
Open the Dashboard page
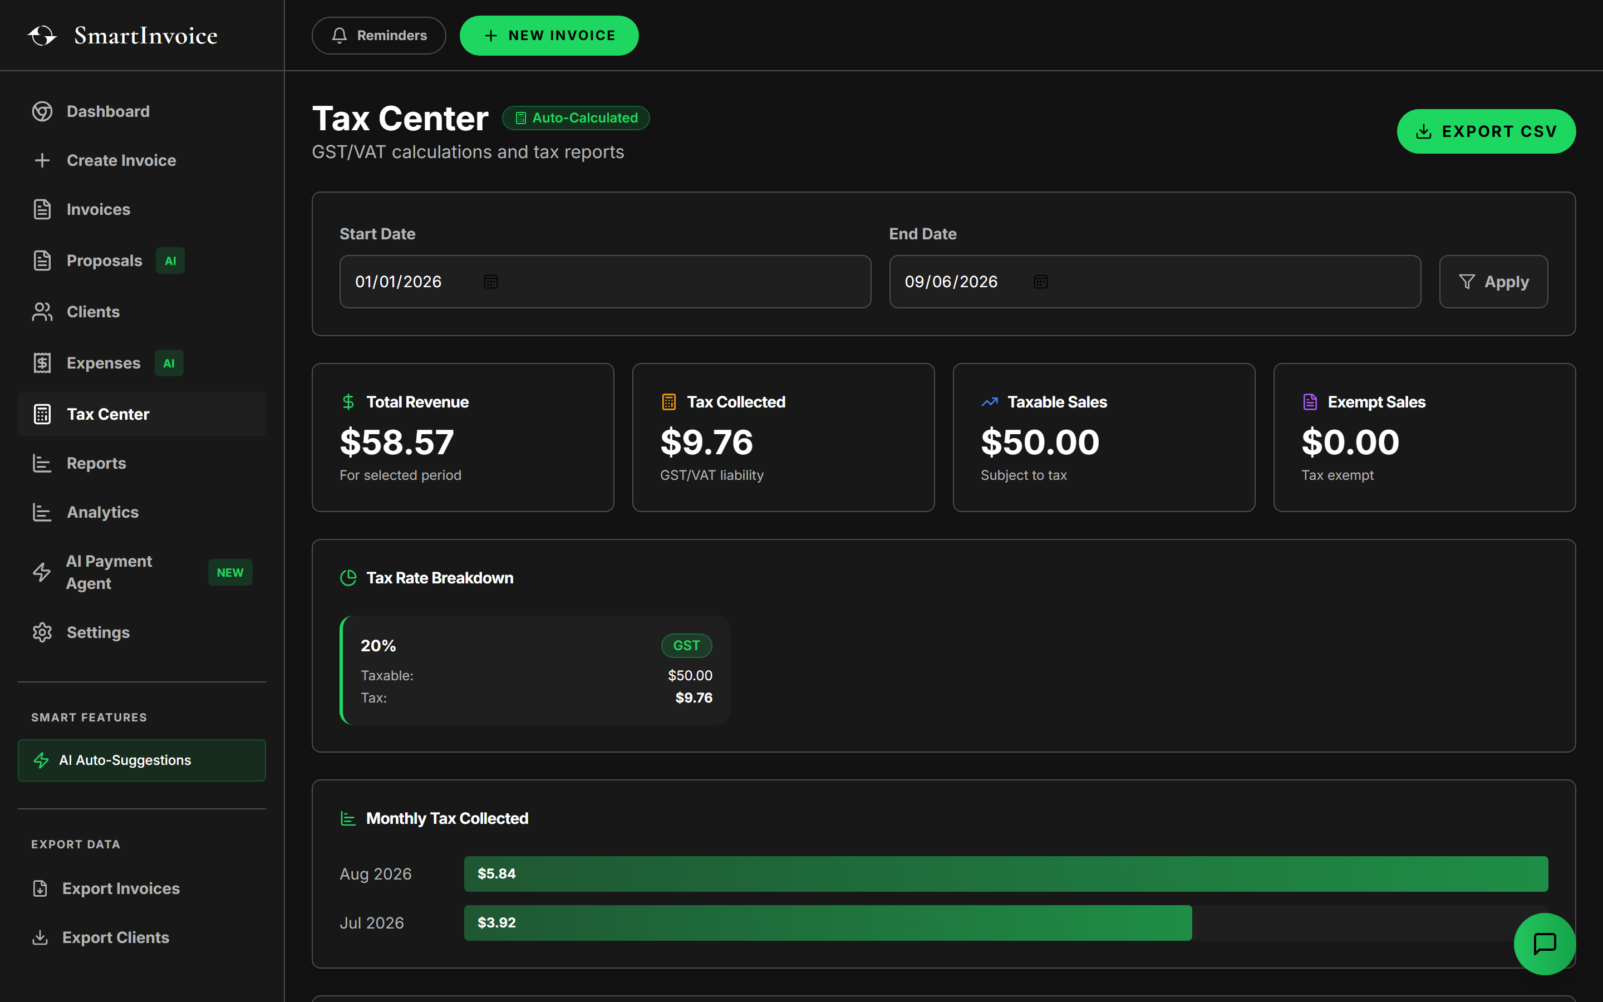[x=142, y=111]
